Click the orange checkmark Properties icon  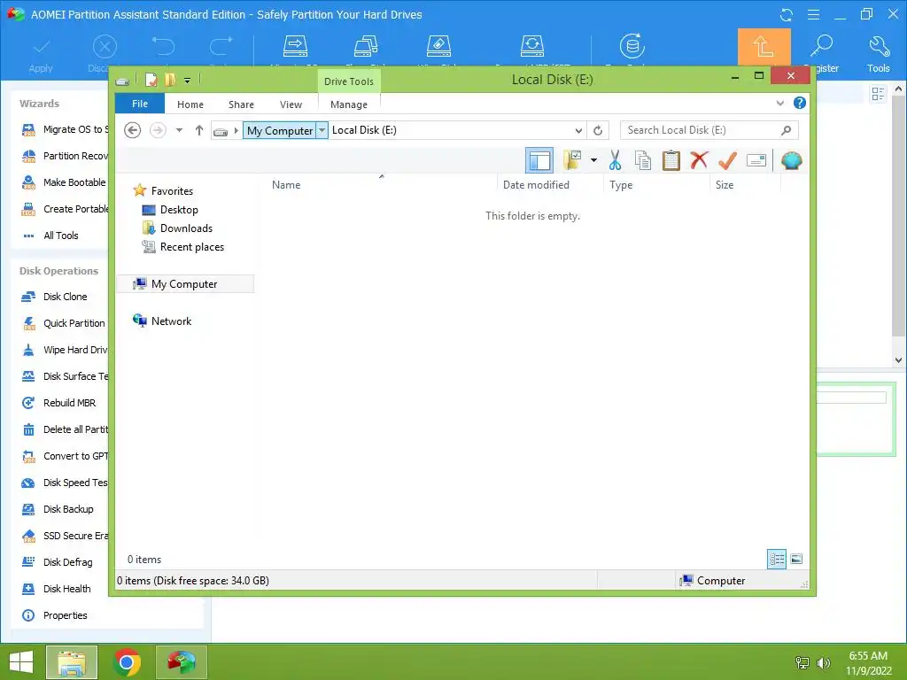pyautogui.click(x=727, y=160)
